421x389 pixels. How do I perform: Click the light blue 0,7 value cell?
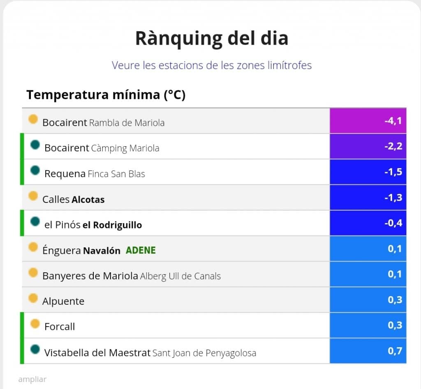[x=368, y=351]
